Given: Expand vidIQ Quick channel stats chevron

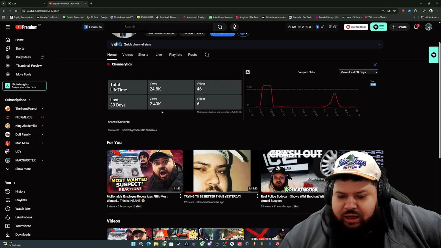Looking at the screenshot, I should click(x=379, y=44).
